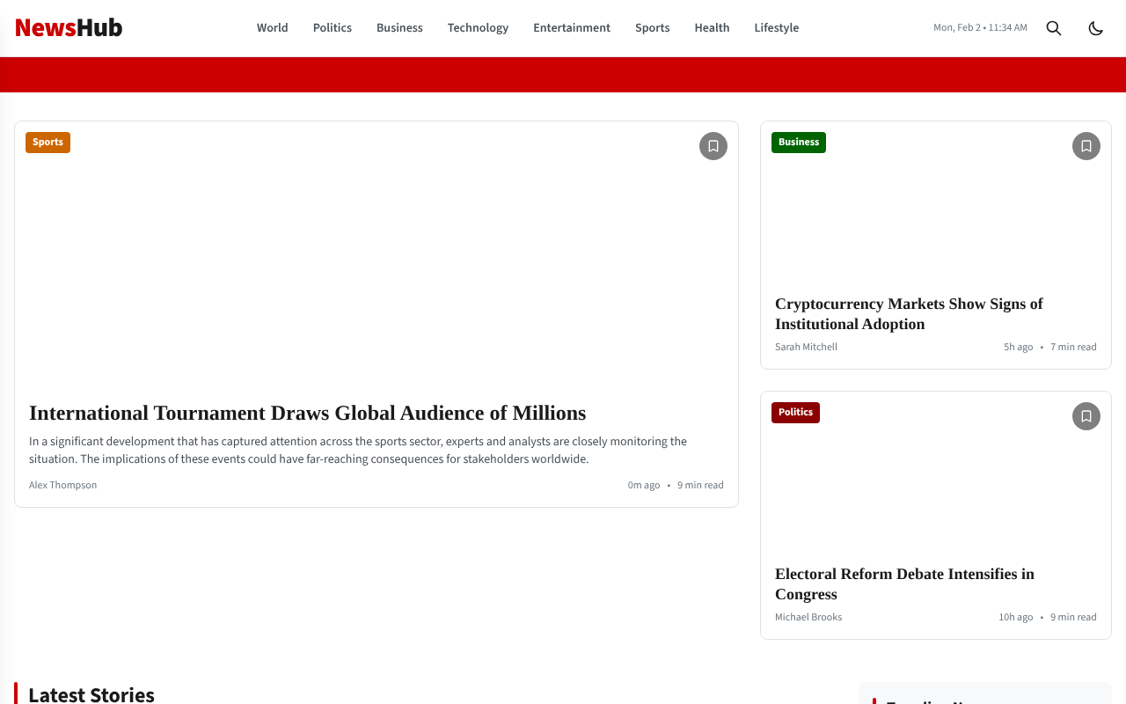This screenshot has height=704, width=1126.
Task: Bookmark the Electoral Reform article
Action: [1086, 416]
